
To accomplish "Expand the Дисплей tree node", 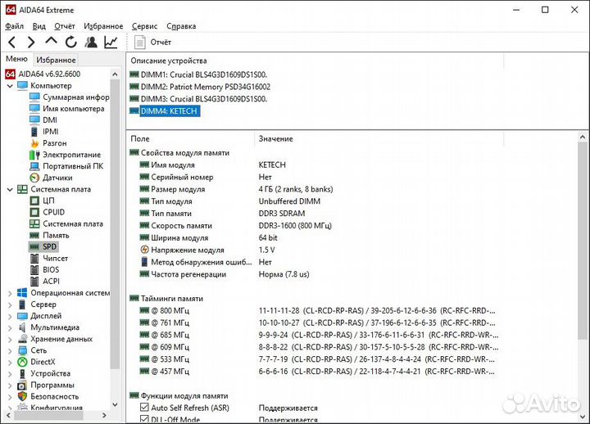I will [10, 317].
